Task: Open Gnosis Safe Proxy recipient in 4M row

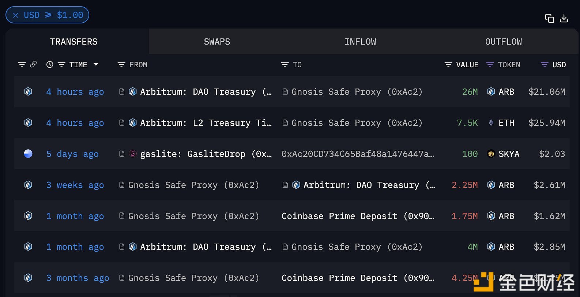Action: pos(357,247)
